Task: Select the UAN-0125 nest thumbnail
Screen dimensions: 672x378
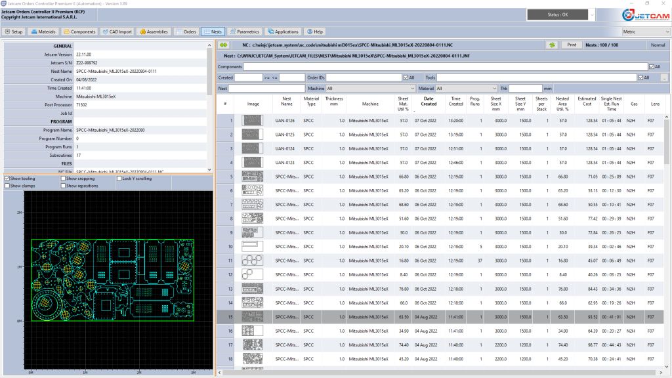Action: coord(253,135)
